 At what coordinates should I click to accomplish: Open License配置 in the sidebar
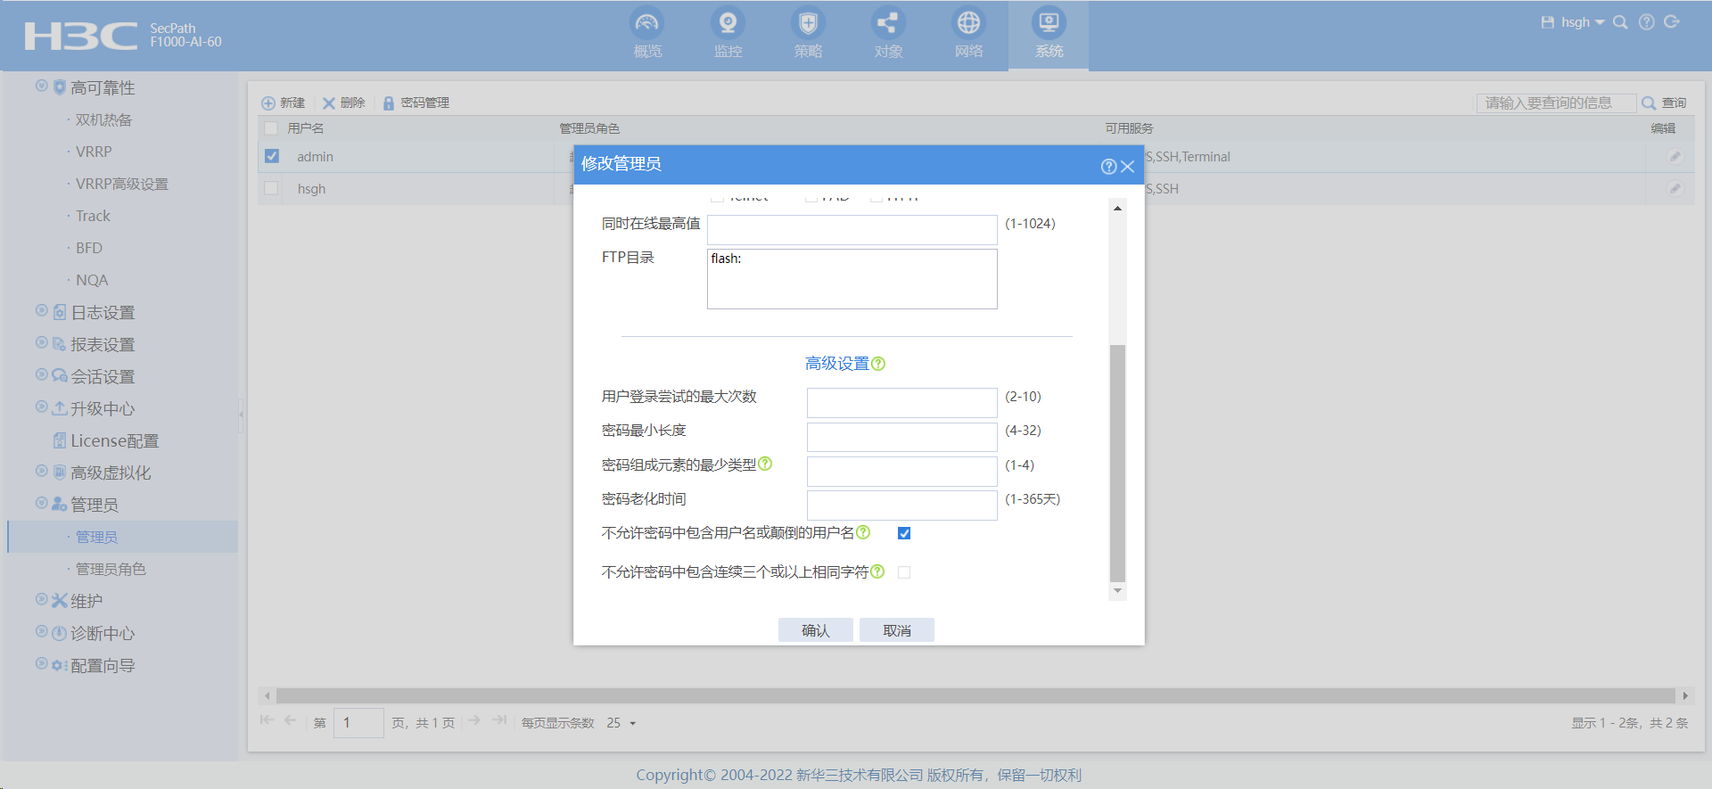(114, 441)
